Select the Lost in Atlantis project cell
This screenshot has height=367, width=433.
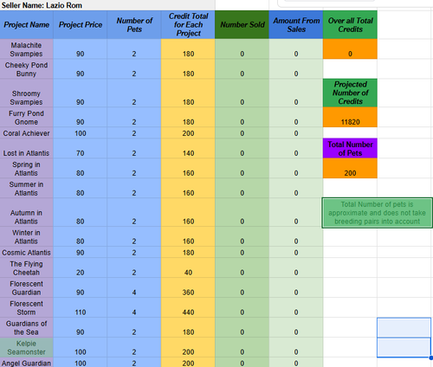pyautogui.click(x=27, y=148)
